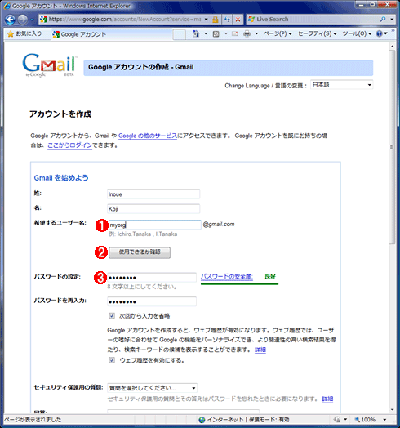Select the Google アカウント browser tab
Screen dimensions: 400x428
point(111,34)
